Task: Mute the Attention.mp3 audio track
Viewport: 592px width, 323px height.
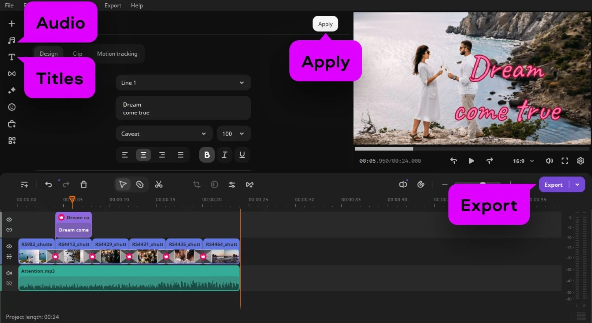Action: click(10, 273)
